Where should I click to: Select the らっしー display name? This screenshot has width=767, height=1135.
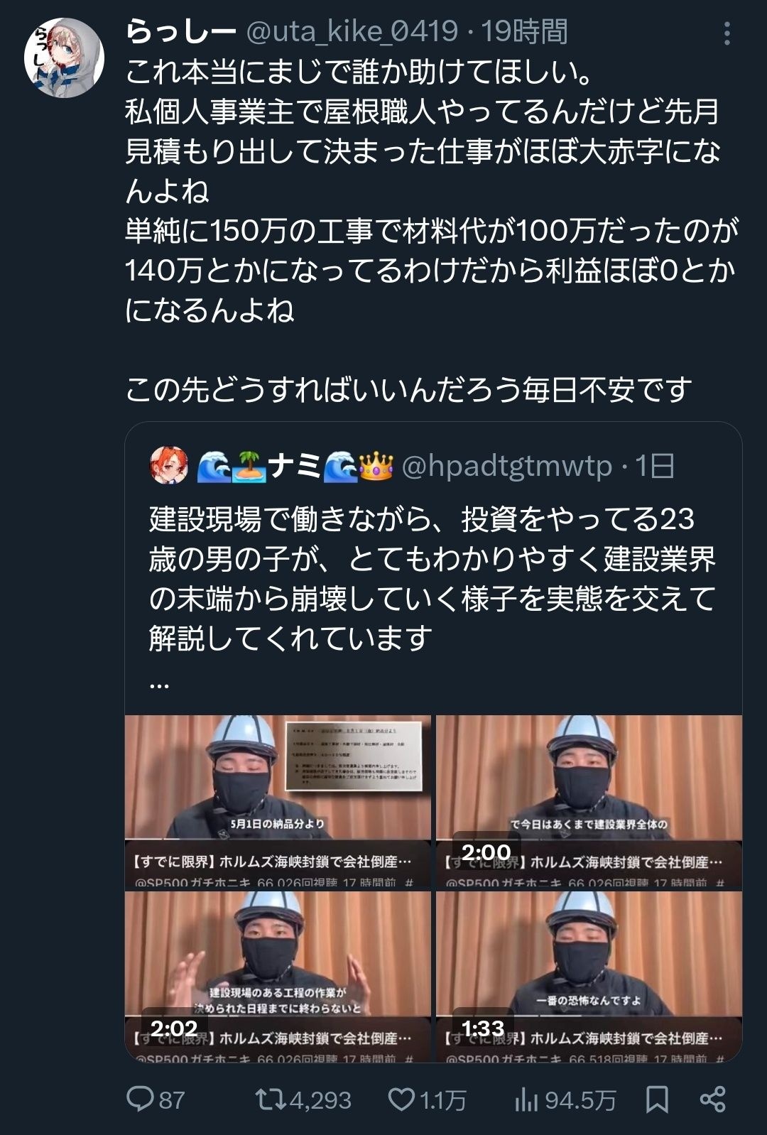pos(180,31)
